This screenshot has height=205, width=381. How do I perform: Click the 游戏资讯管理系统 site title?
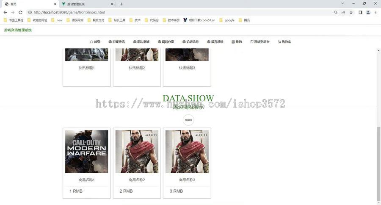click(x=18, y=30)
